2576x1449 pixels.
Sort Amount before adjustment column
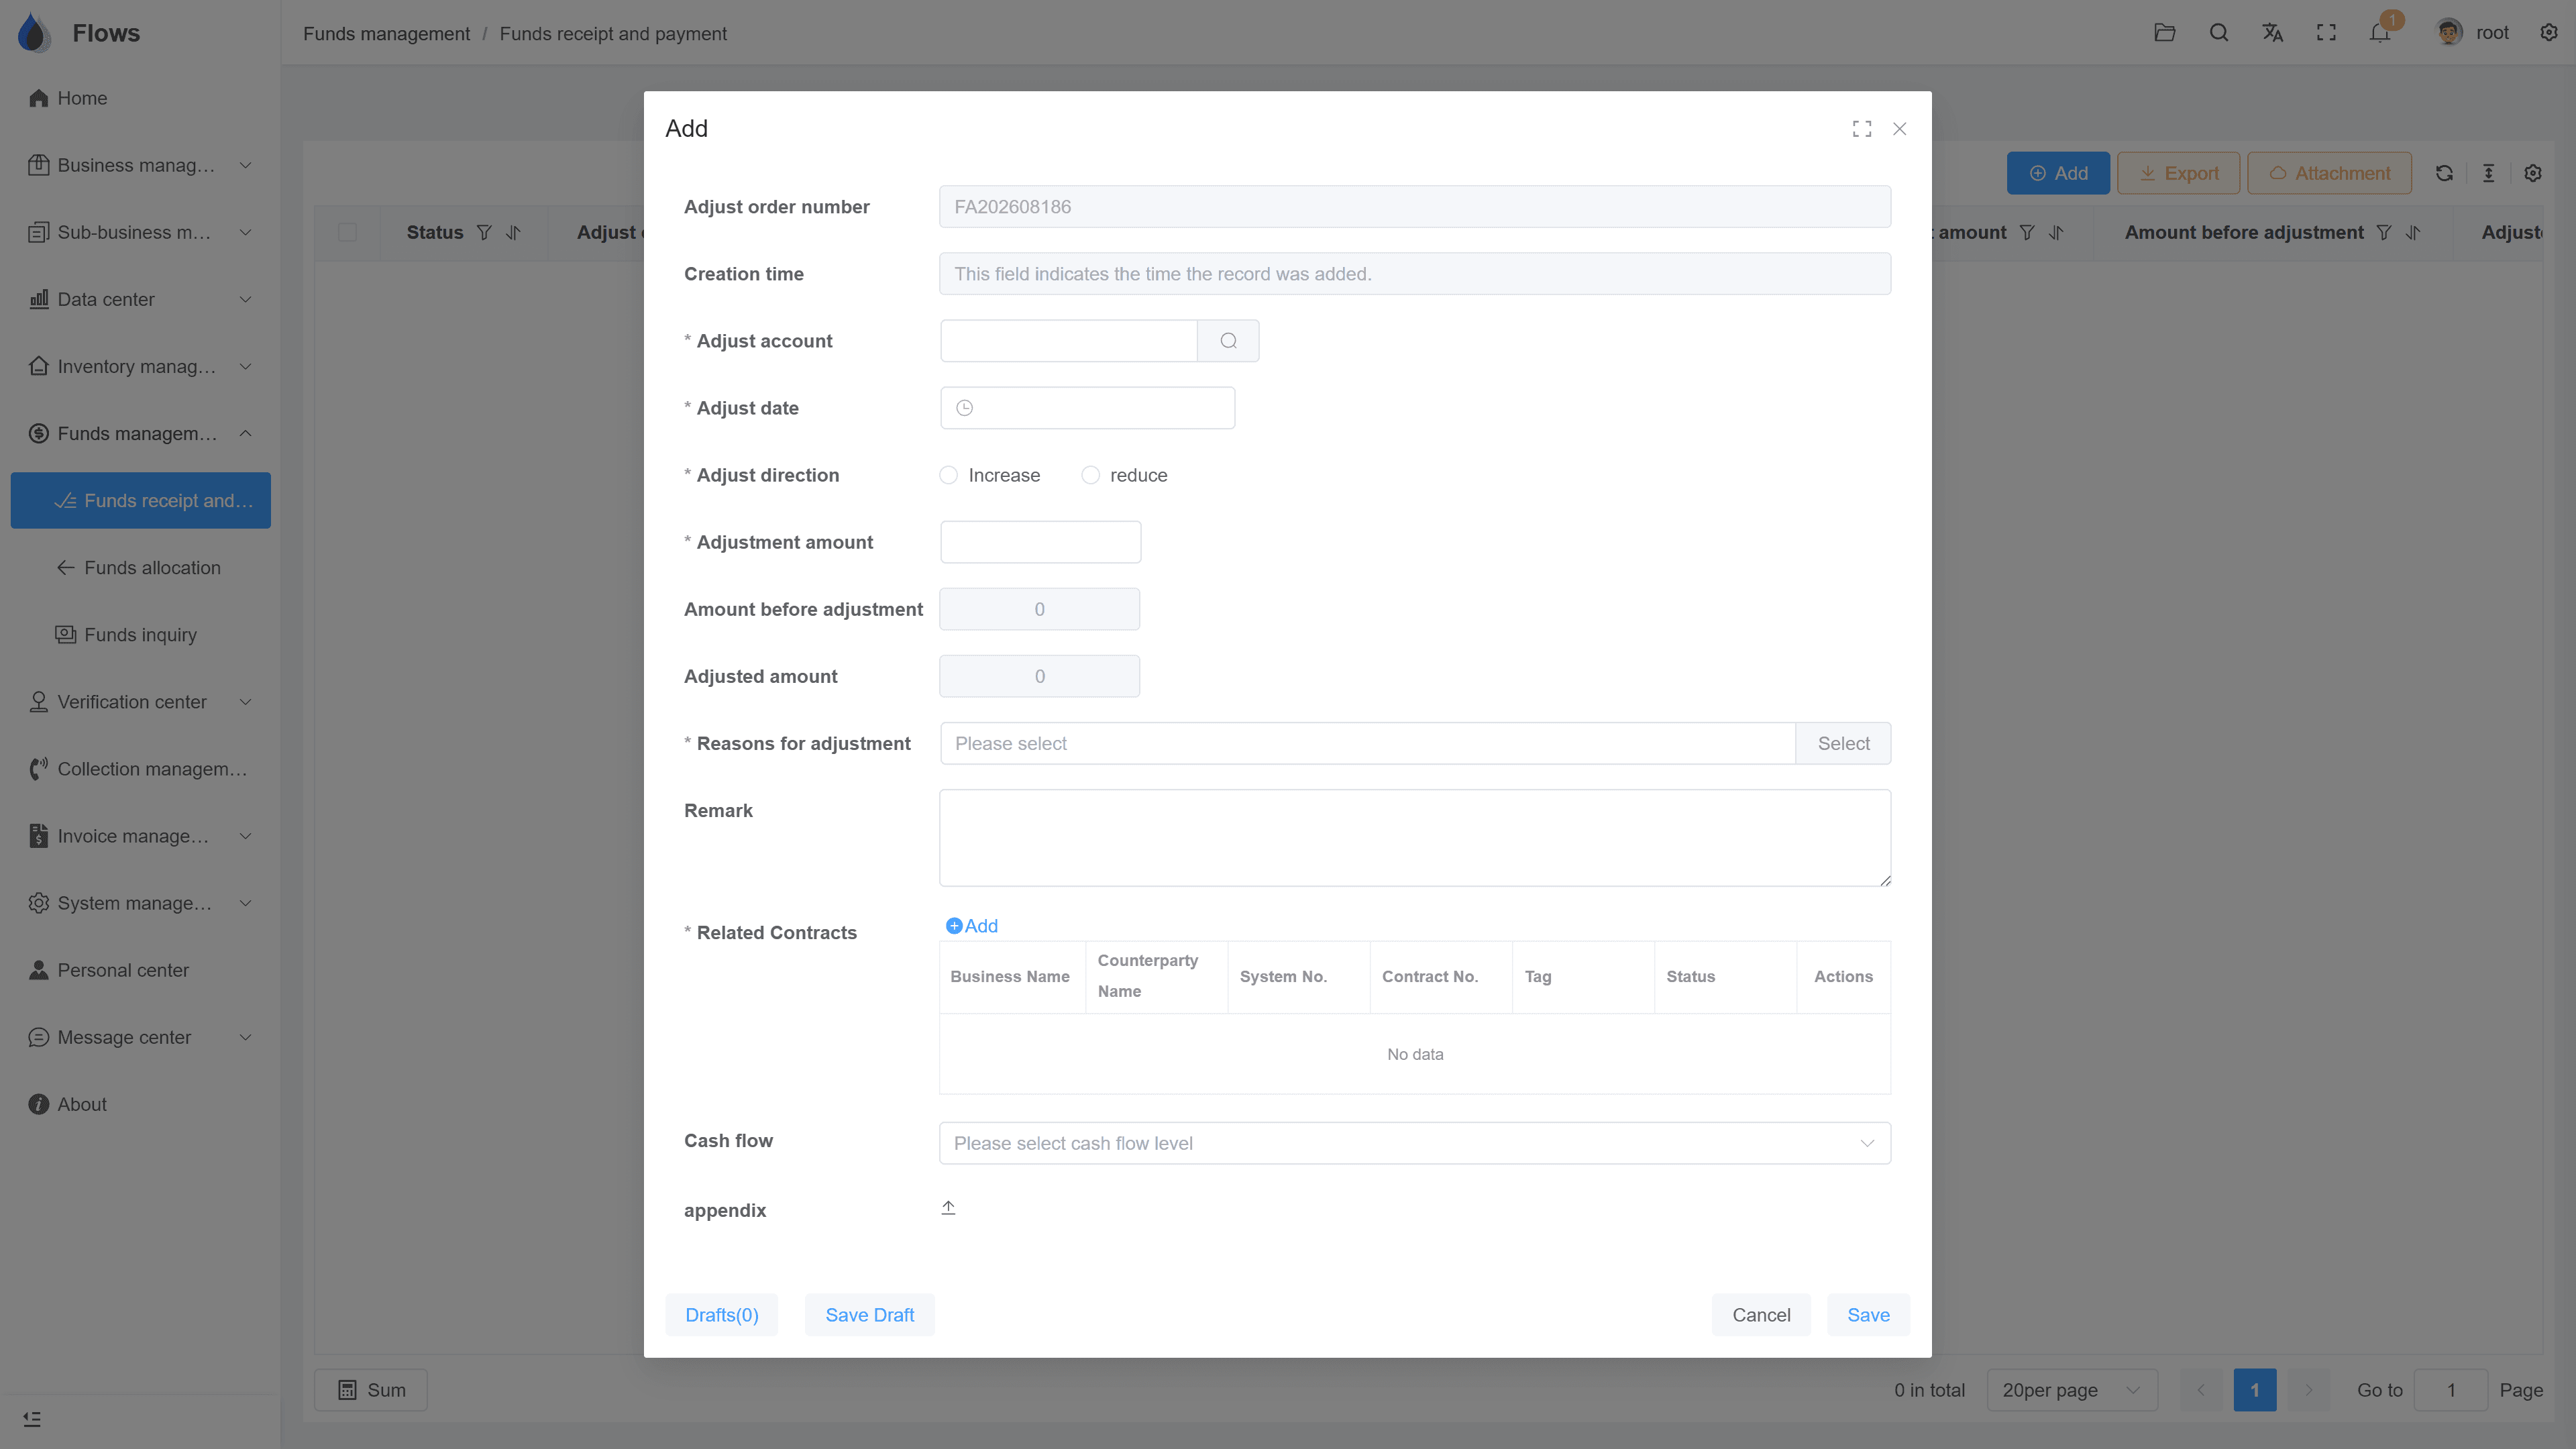point(2413,232)
